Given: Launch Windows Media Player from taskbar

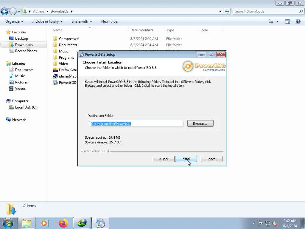Looking at the screenshot, I should (x=45, y=223).
